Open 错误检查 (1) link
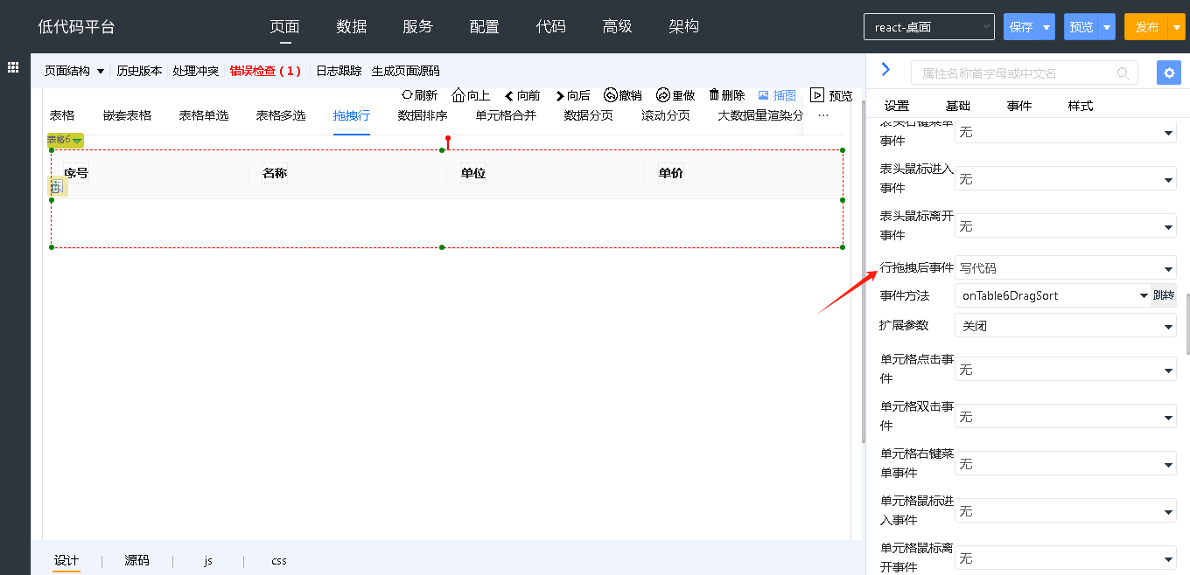Image resolution: width=1190 pixels, height=575 pixels. 265,71
